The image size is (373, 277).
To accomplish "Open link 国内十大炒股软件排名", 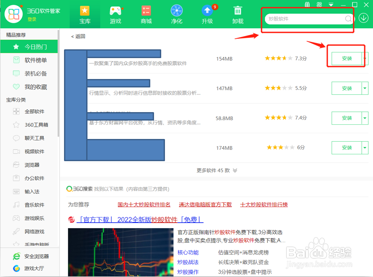I will (x=144, y=205).
